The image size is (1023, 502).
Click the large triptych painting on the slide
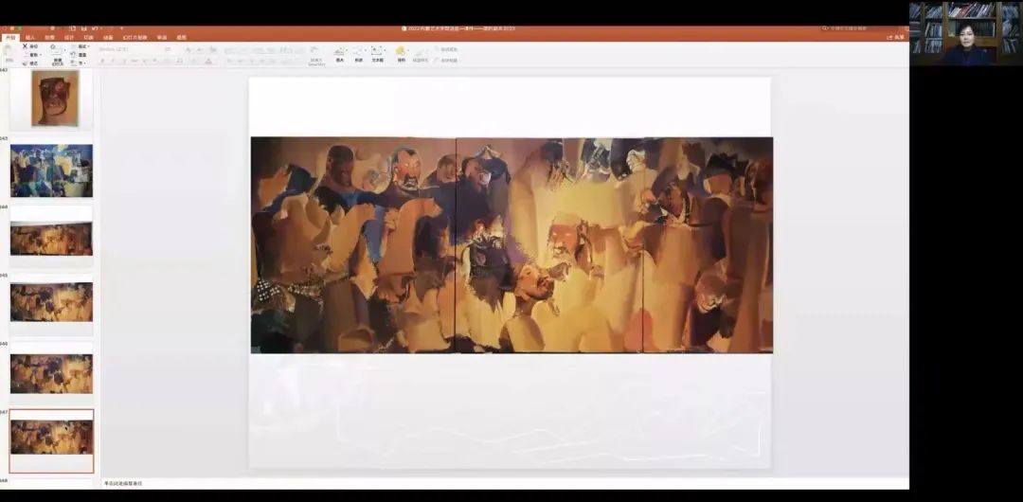[511, 244]
